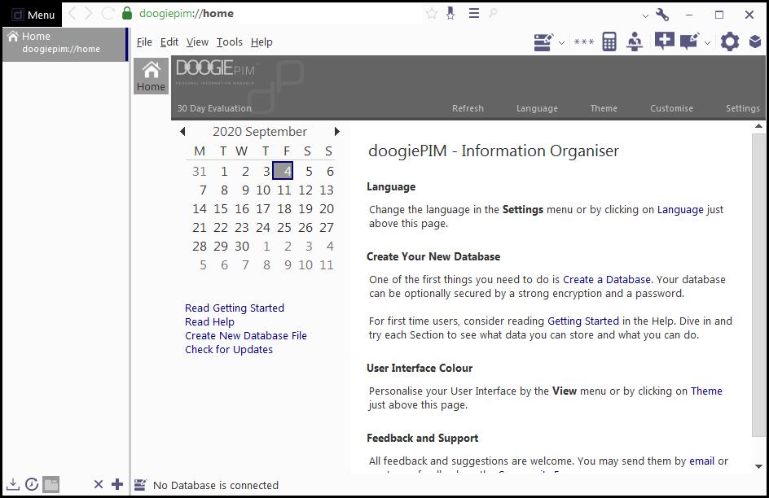Open the View menu
The image size is (769, 498).
tap(197, 42)
